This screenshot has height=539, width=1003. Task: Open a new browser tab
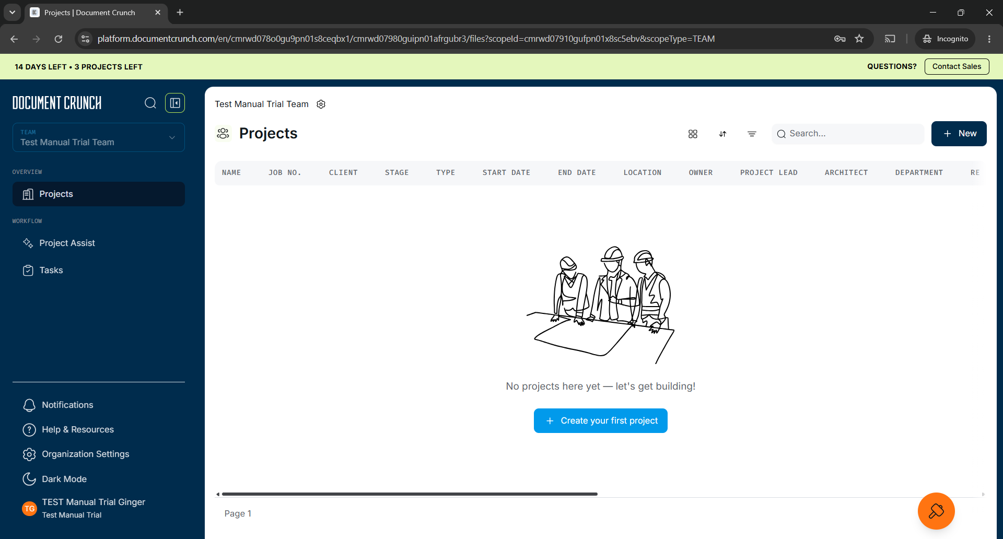180,12
